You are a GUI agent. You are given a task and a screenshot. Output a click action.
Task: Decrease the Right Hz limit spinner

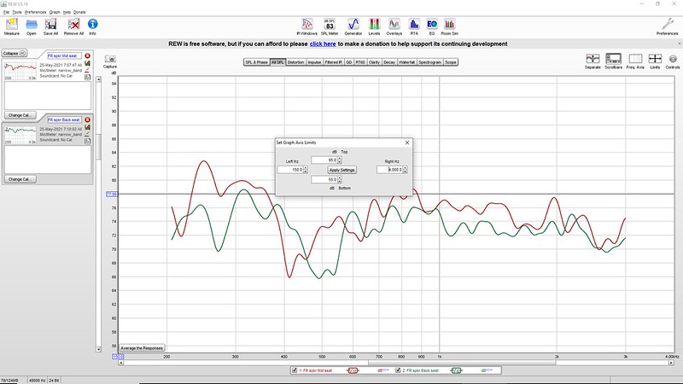(405, 172)
